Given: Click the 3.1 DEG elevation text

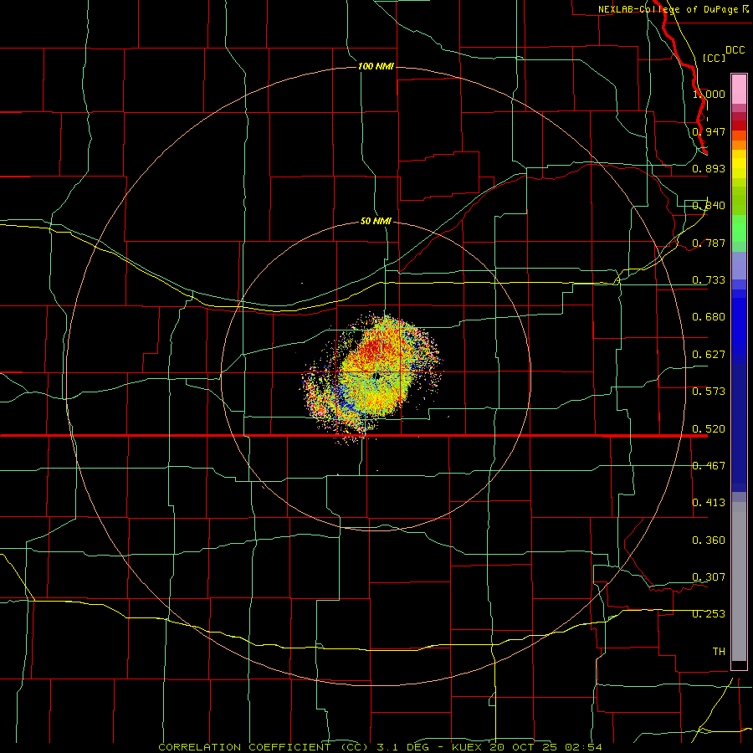Looking at the screenshot, I should [x=404, y=747].
